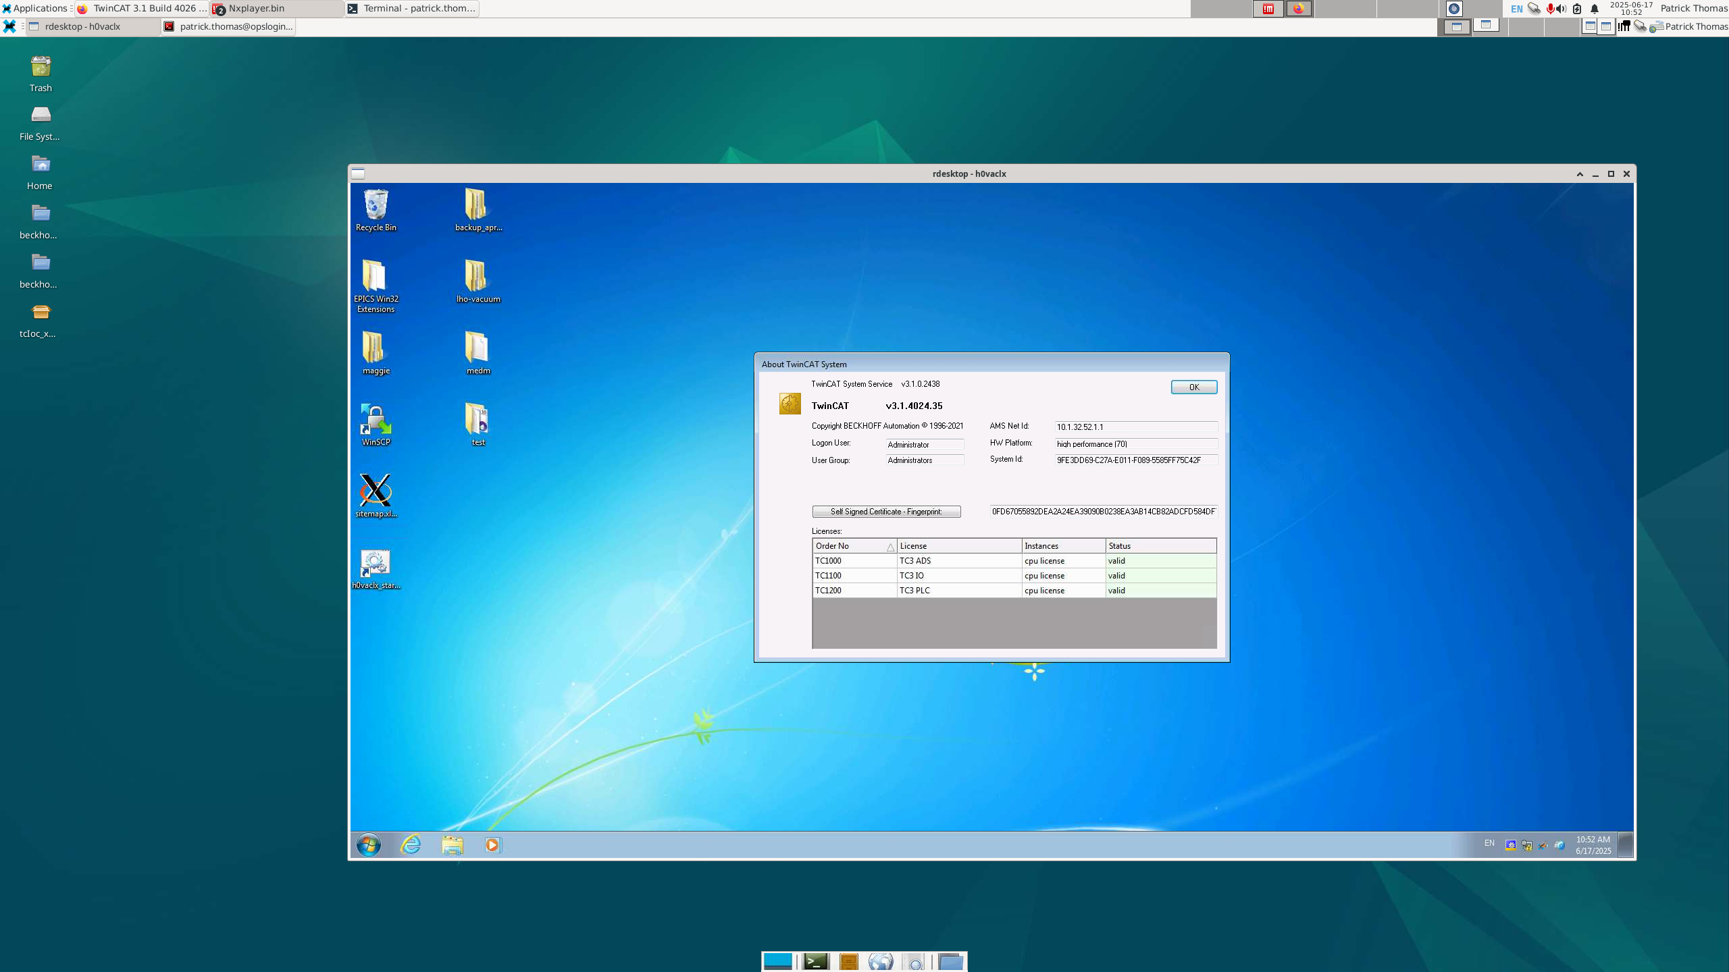Screen dimensions: 1729x972
Task: Switch to TwinCAT 3.1 Build 4026 Firefox window
Action: 142,8
